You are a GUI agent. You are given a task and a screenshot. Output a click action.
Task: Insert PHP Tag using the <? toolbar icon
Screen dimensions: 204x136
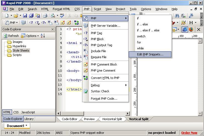[x=31, y=23]
